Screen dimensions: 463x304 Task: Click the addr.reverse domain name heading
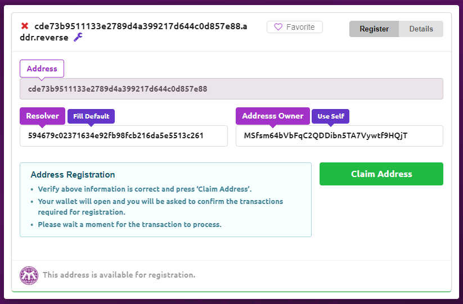point(133,32)
